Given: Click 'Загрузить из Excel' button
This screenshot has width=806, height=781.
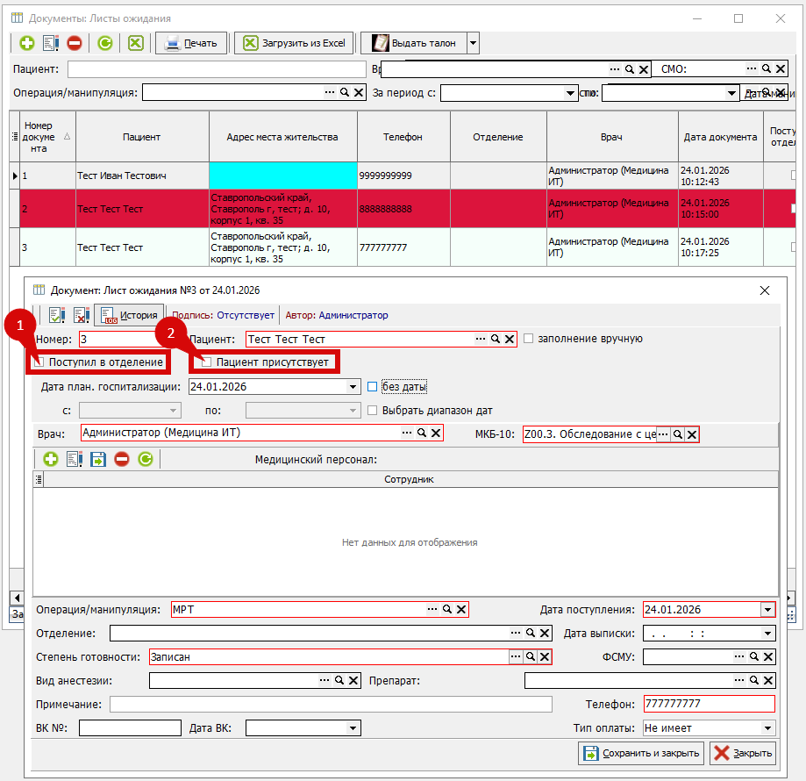Looking at the screenshot, I should coord(295,43).
